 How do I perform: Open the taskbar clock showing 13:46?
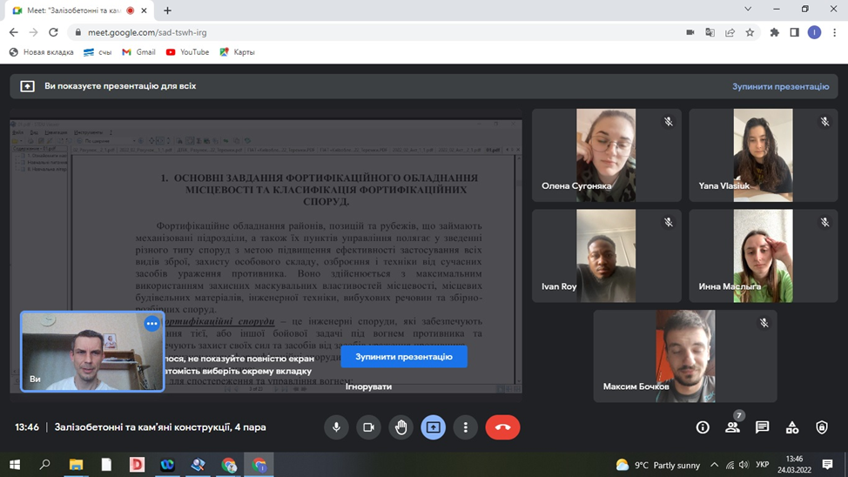pyautogui.click(x=795, y=465)
